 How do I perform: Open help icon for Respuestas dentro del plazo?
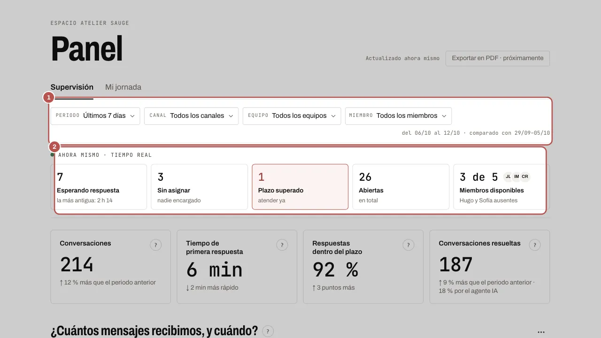point(408,245)
